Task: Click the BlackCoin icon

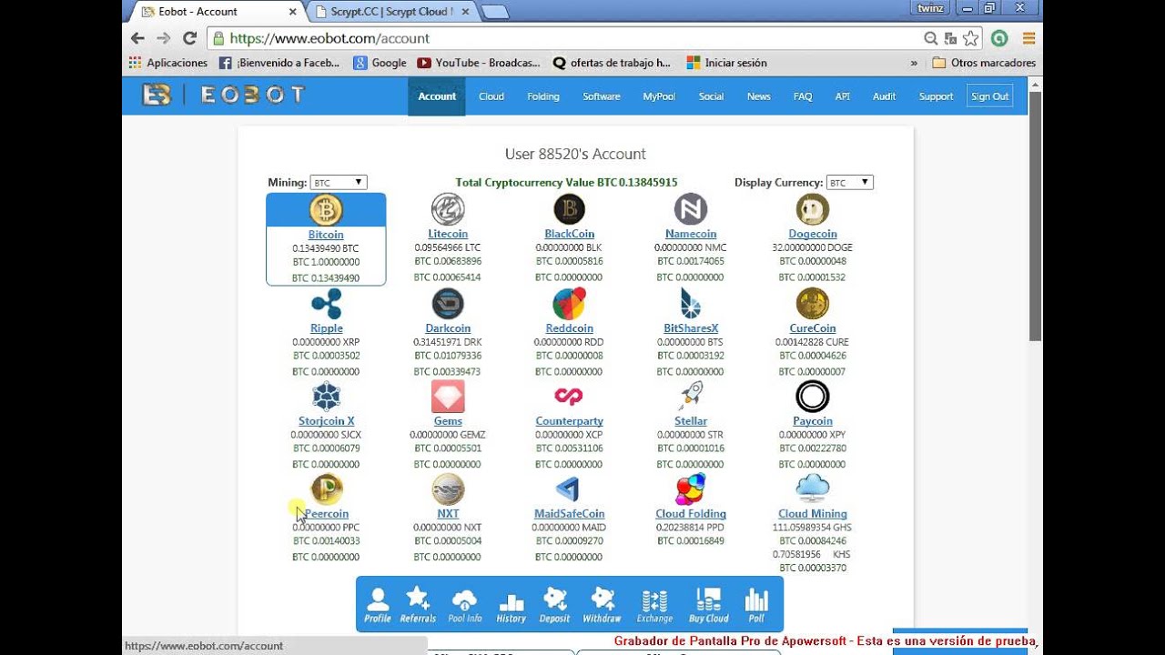Action: pyautogui.click(x=569, y=210)
